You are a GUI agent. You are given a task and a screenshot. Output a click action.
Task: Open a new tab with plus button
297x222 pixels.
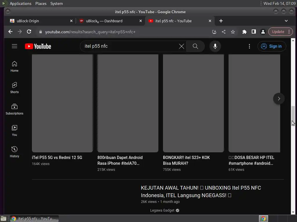pos(221,21)
